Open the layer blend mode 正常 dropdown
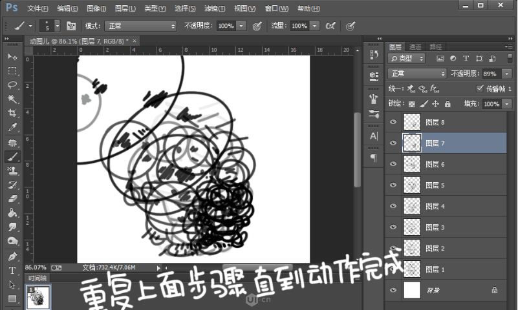 click(x=417, y=74)
